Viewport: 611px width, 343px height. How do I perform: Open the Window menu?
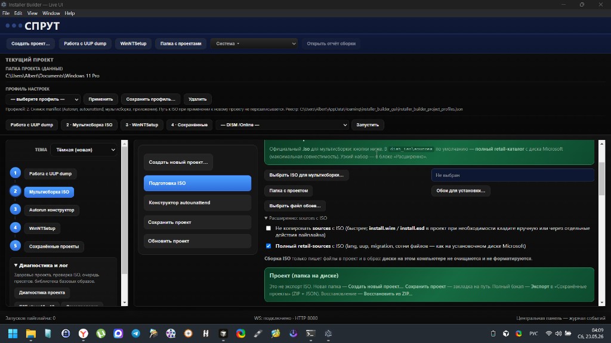51,13
